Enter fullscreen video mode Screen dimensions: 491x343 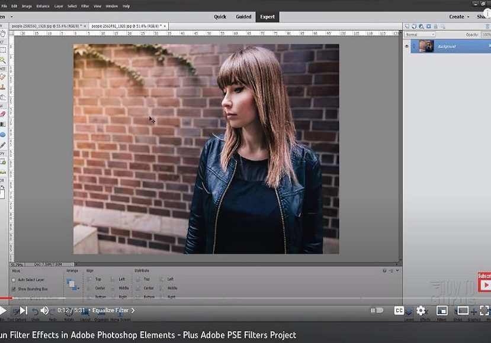[484, 310]
